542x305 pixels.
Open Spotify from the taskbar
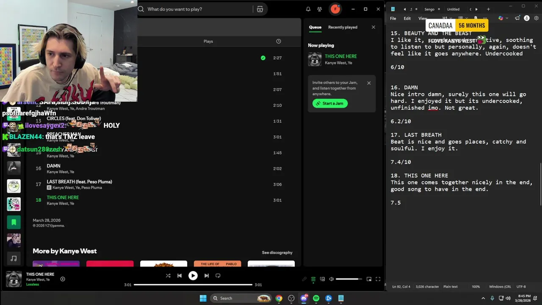(x=316, y=298)
